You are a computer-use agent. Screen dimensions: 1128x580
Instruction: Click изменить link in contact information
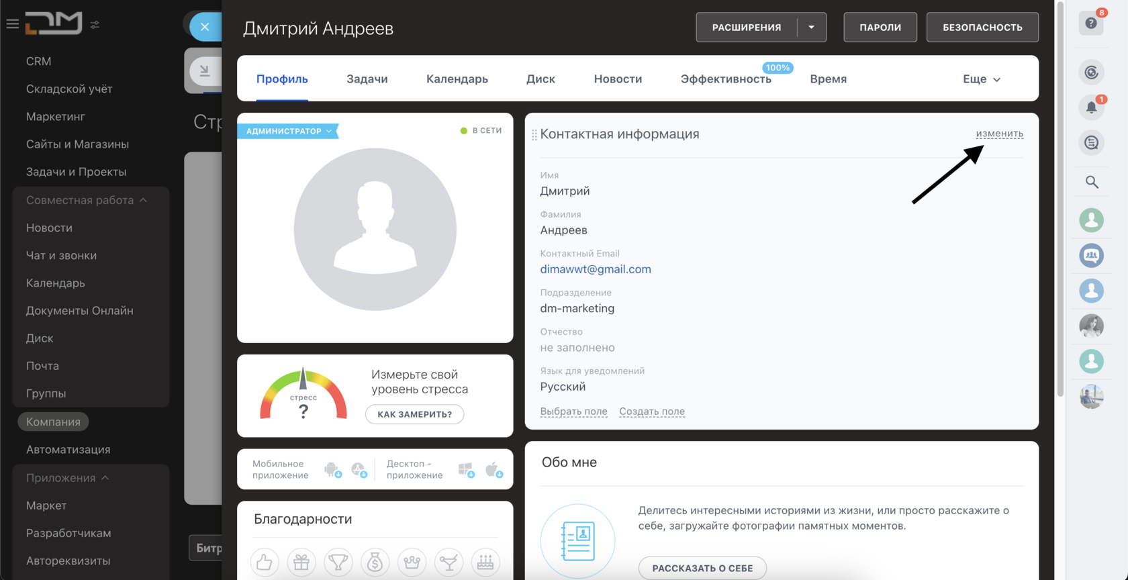pos(1000,134)
